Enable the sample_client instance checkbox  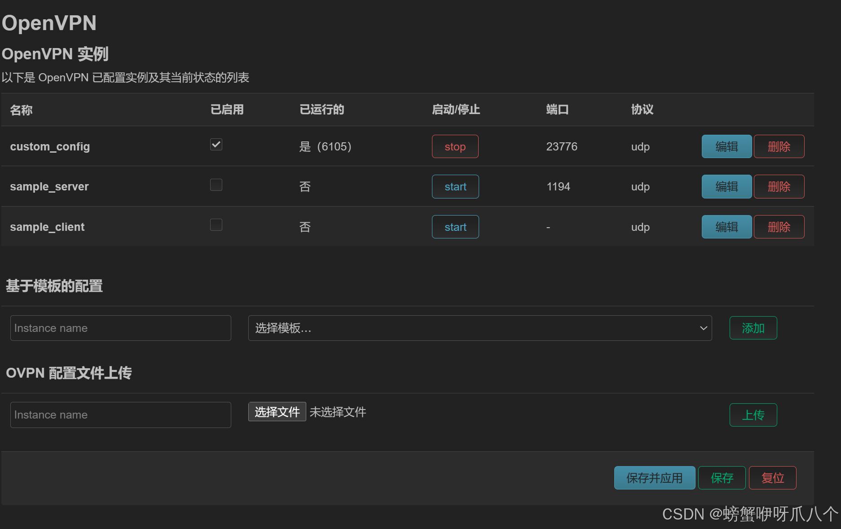[216, 225]
